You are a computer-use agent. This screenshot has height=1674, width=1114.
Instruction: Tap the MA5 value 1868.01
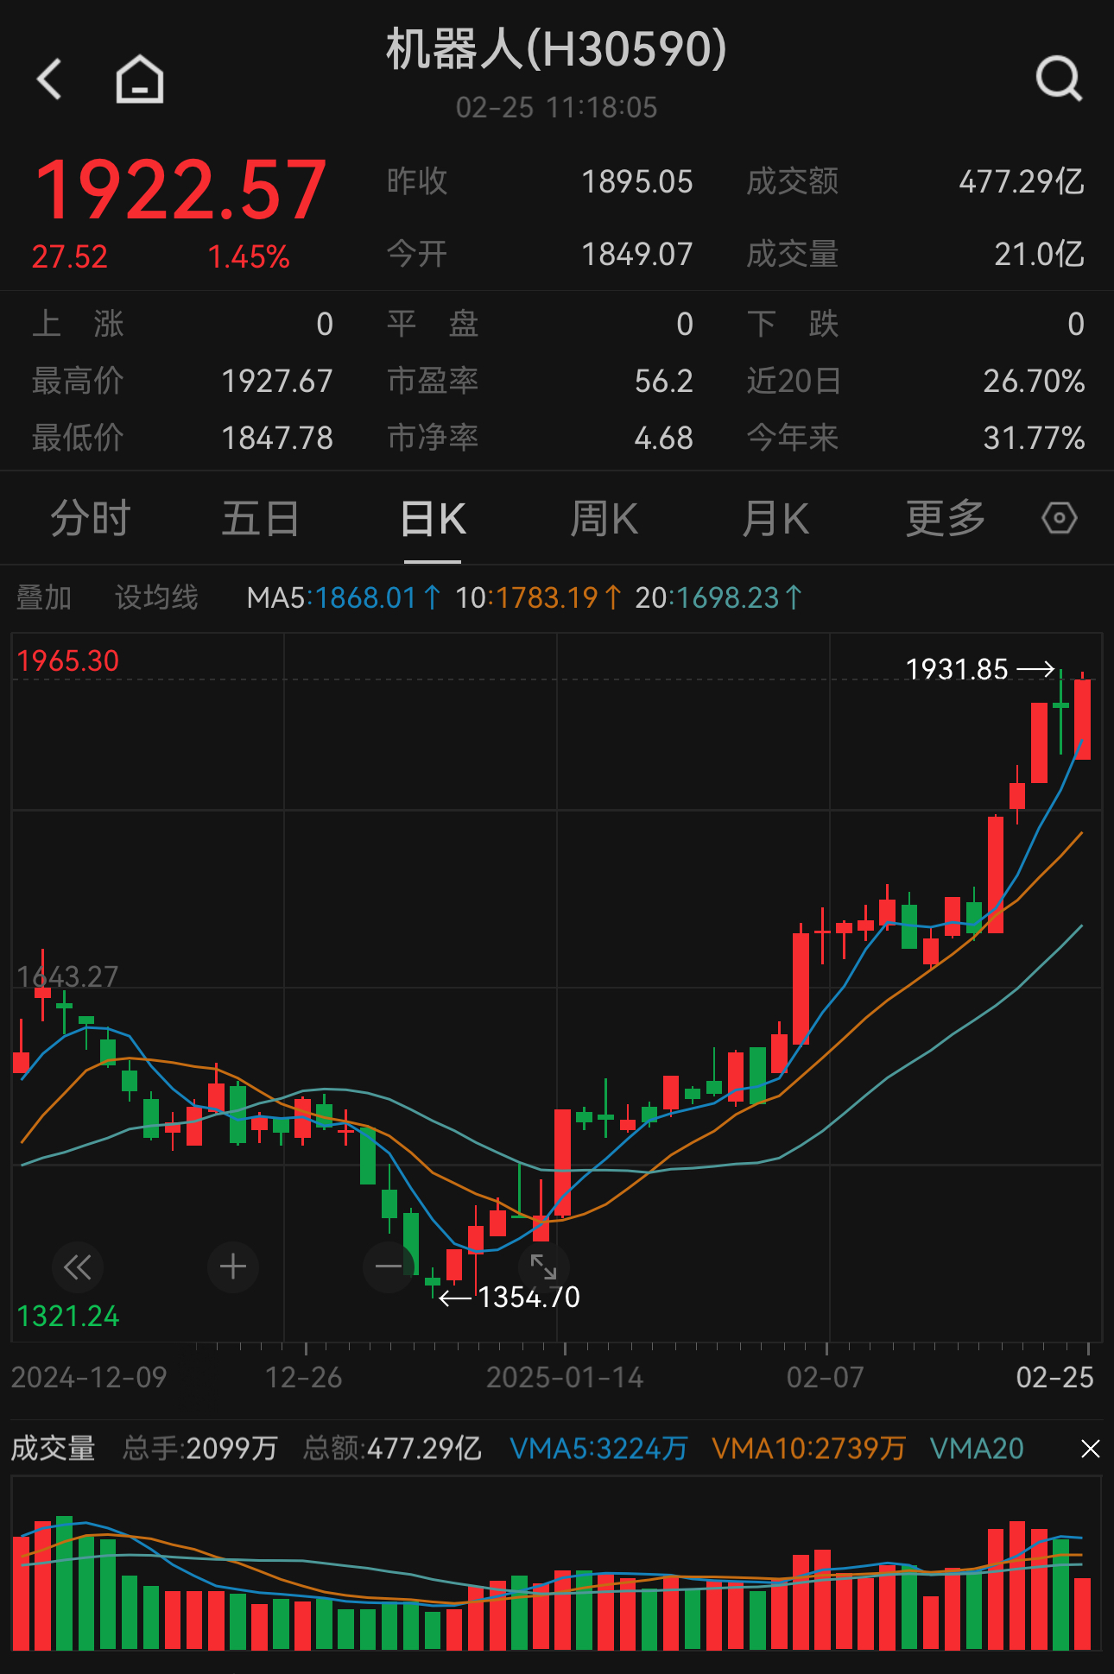(x=365, y=597)
